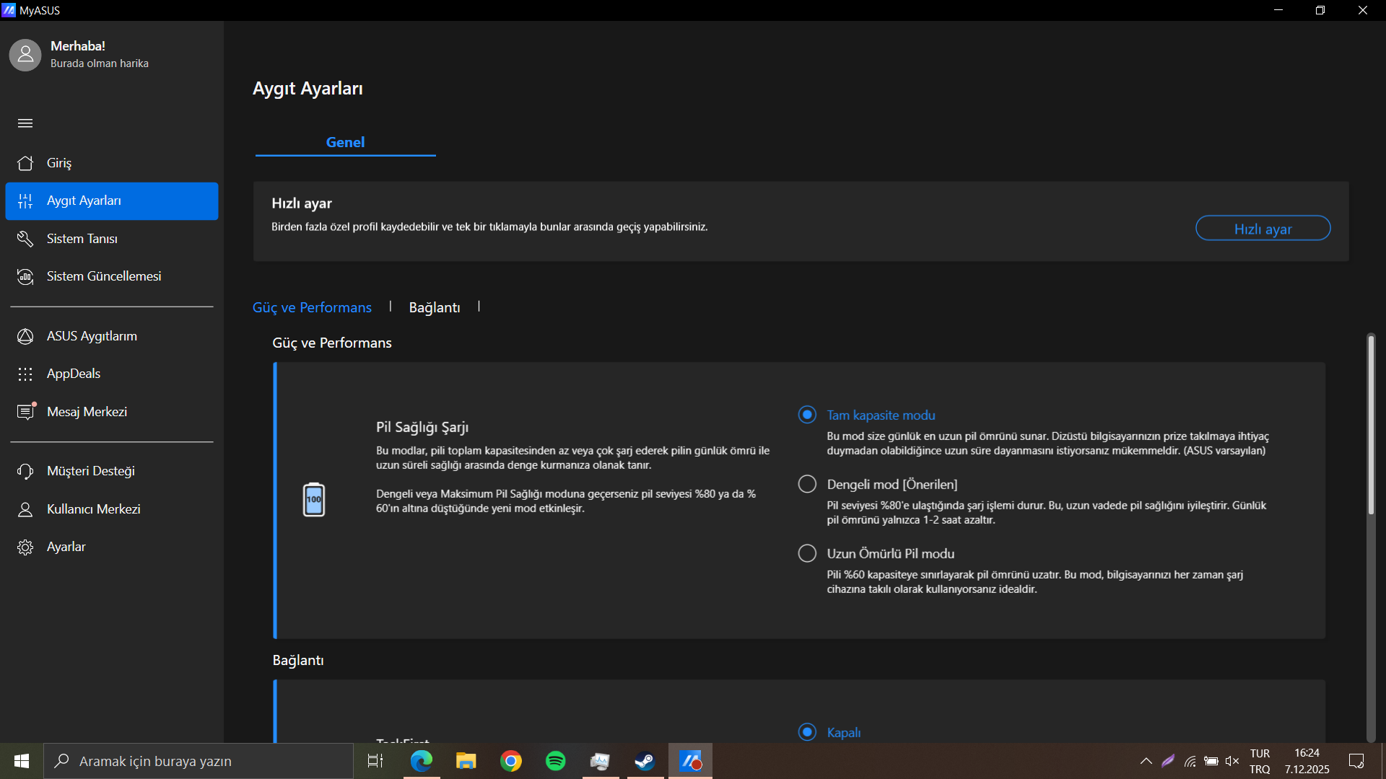Screen dimensions: 1386x779
Task: Show hidden system tray icons
Action: pyautogui.click(x=1146, y=761)
